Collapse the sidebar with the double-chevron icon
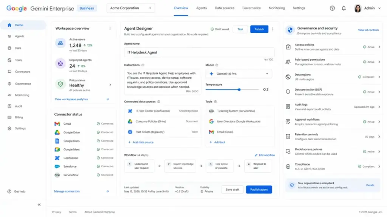The width and height of the screenshot is (387, 217). click(x=39, y=205)
